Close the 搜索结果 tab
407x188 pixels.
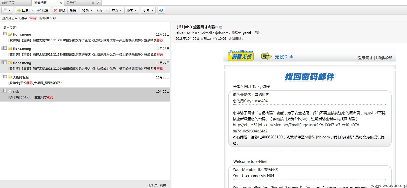tap(61, 3)
